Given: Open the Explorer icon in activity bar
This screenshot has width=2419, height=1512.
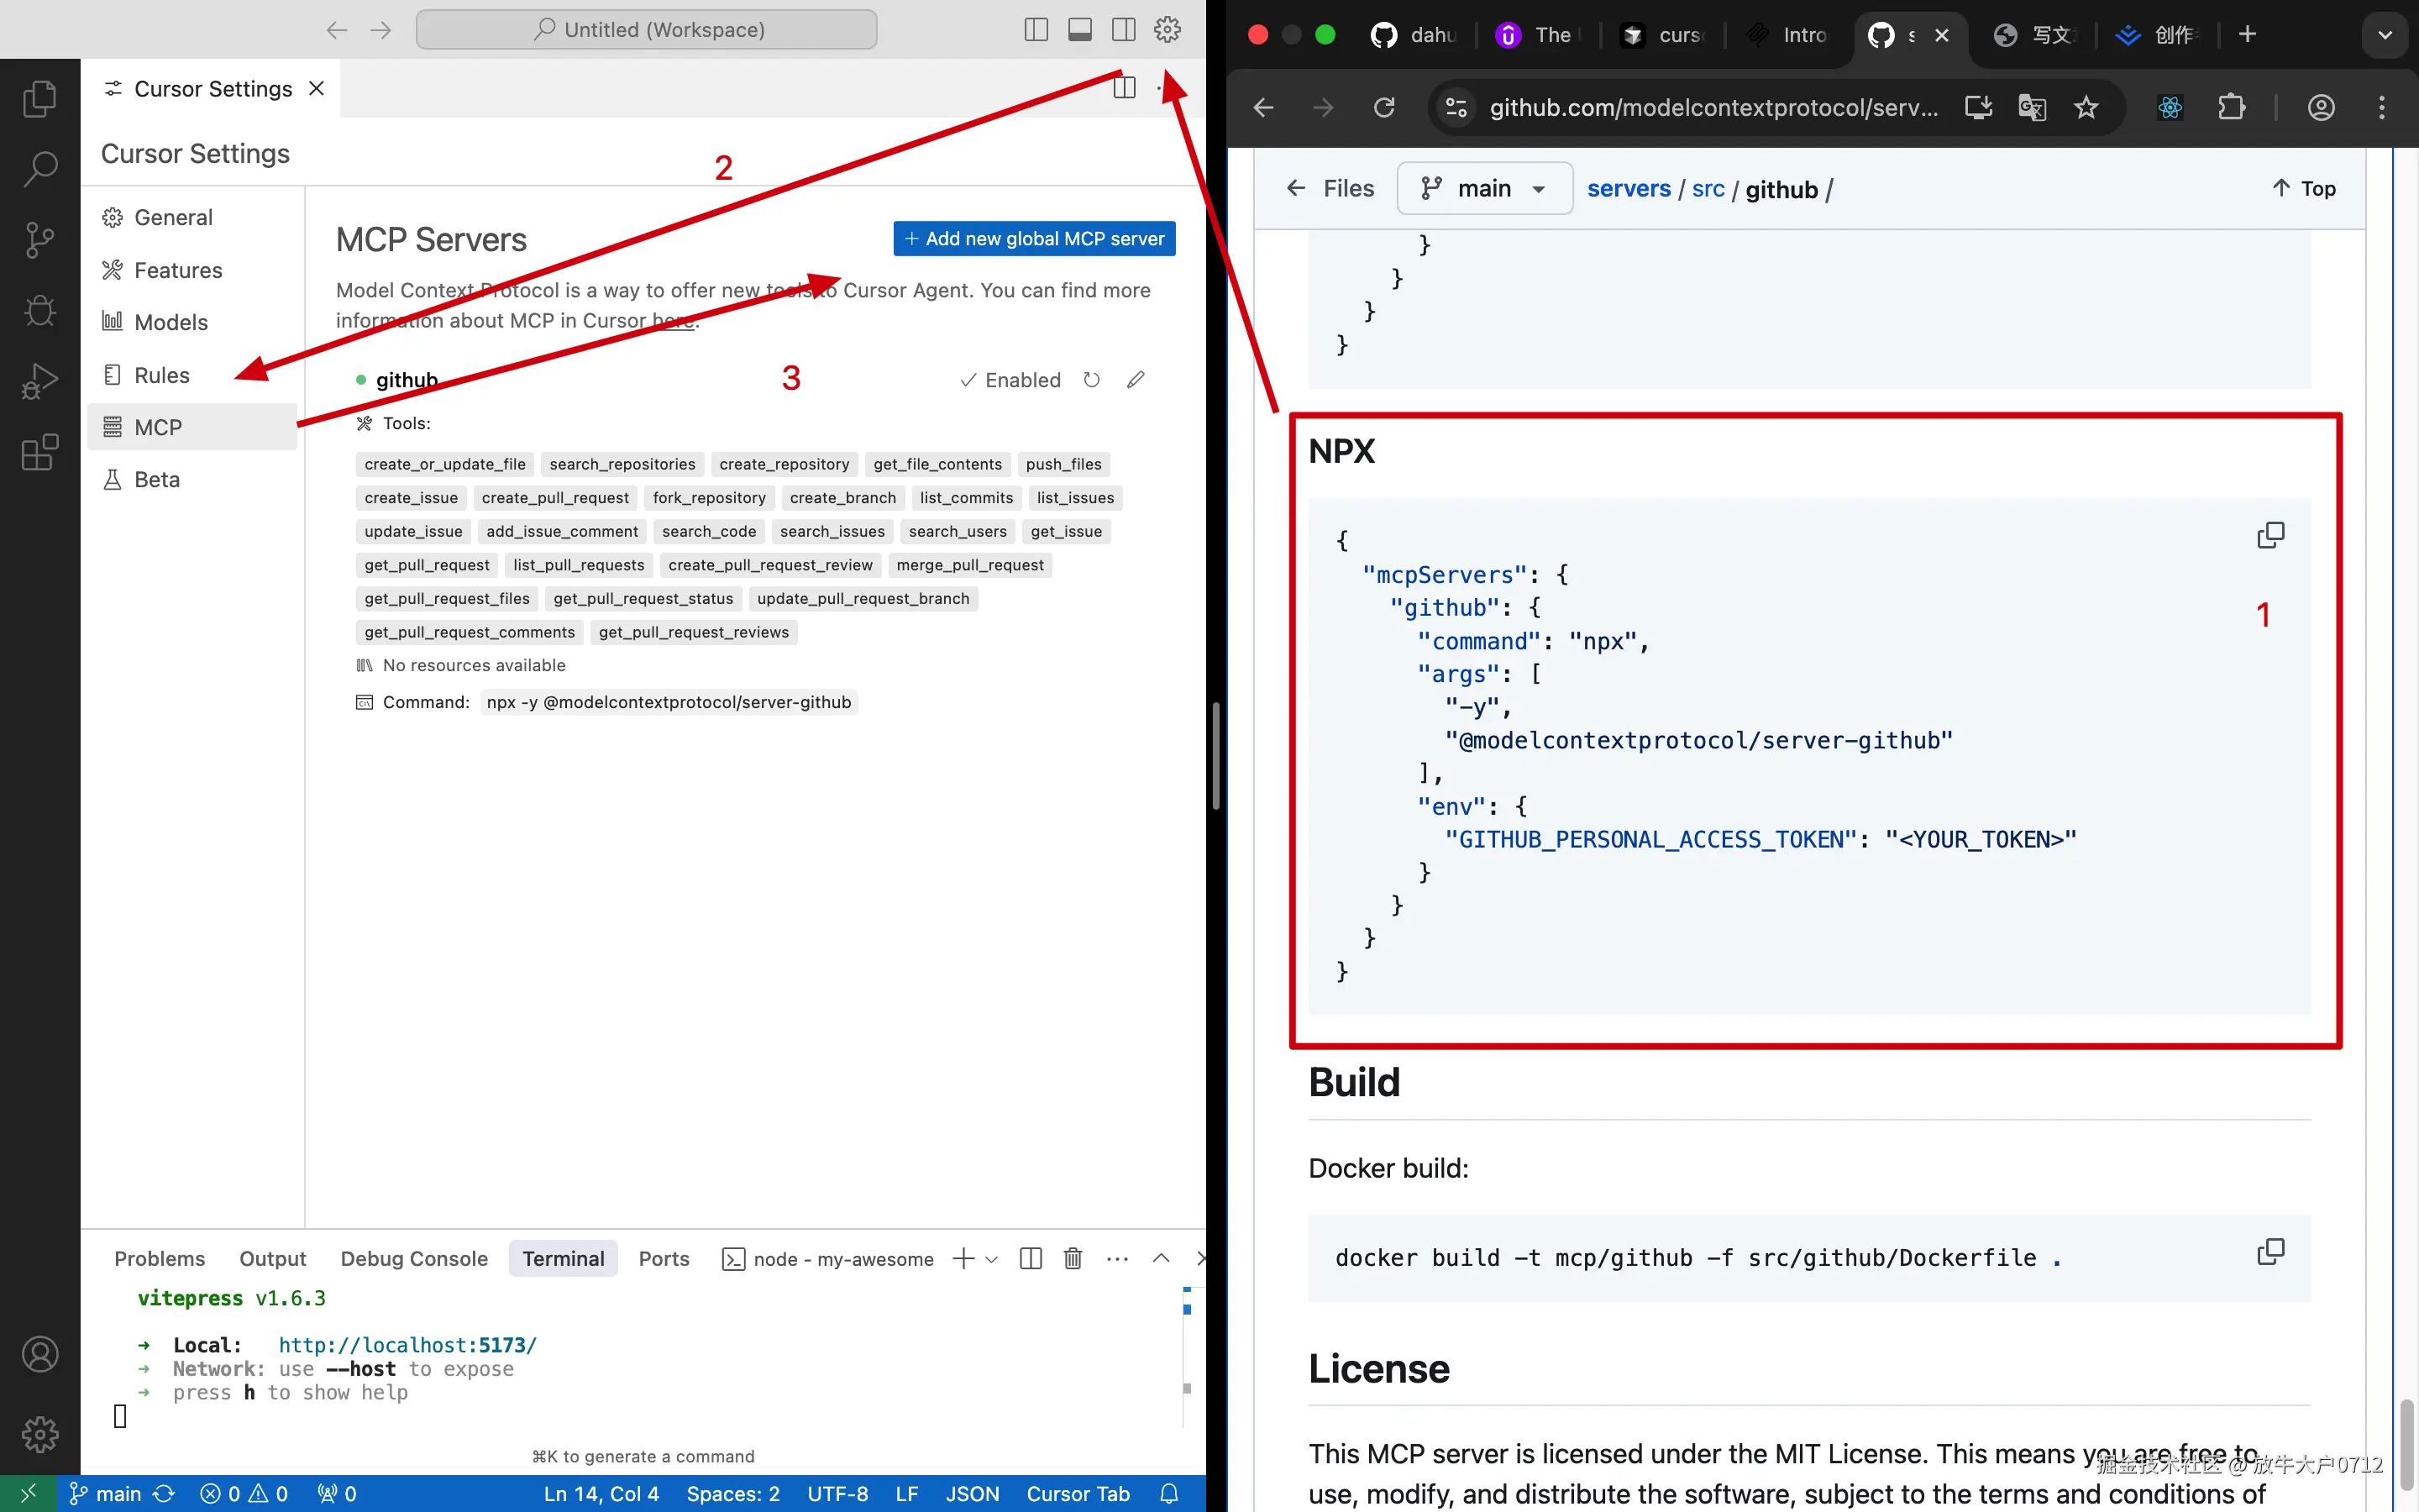Looking at the screenshot, I should pyautogui.click(x=39, y=98).
